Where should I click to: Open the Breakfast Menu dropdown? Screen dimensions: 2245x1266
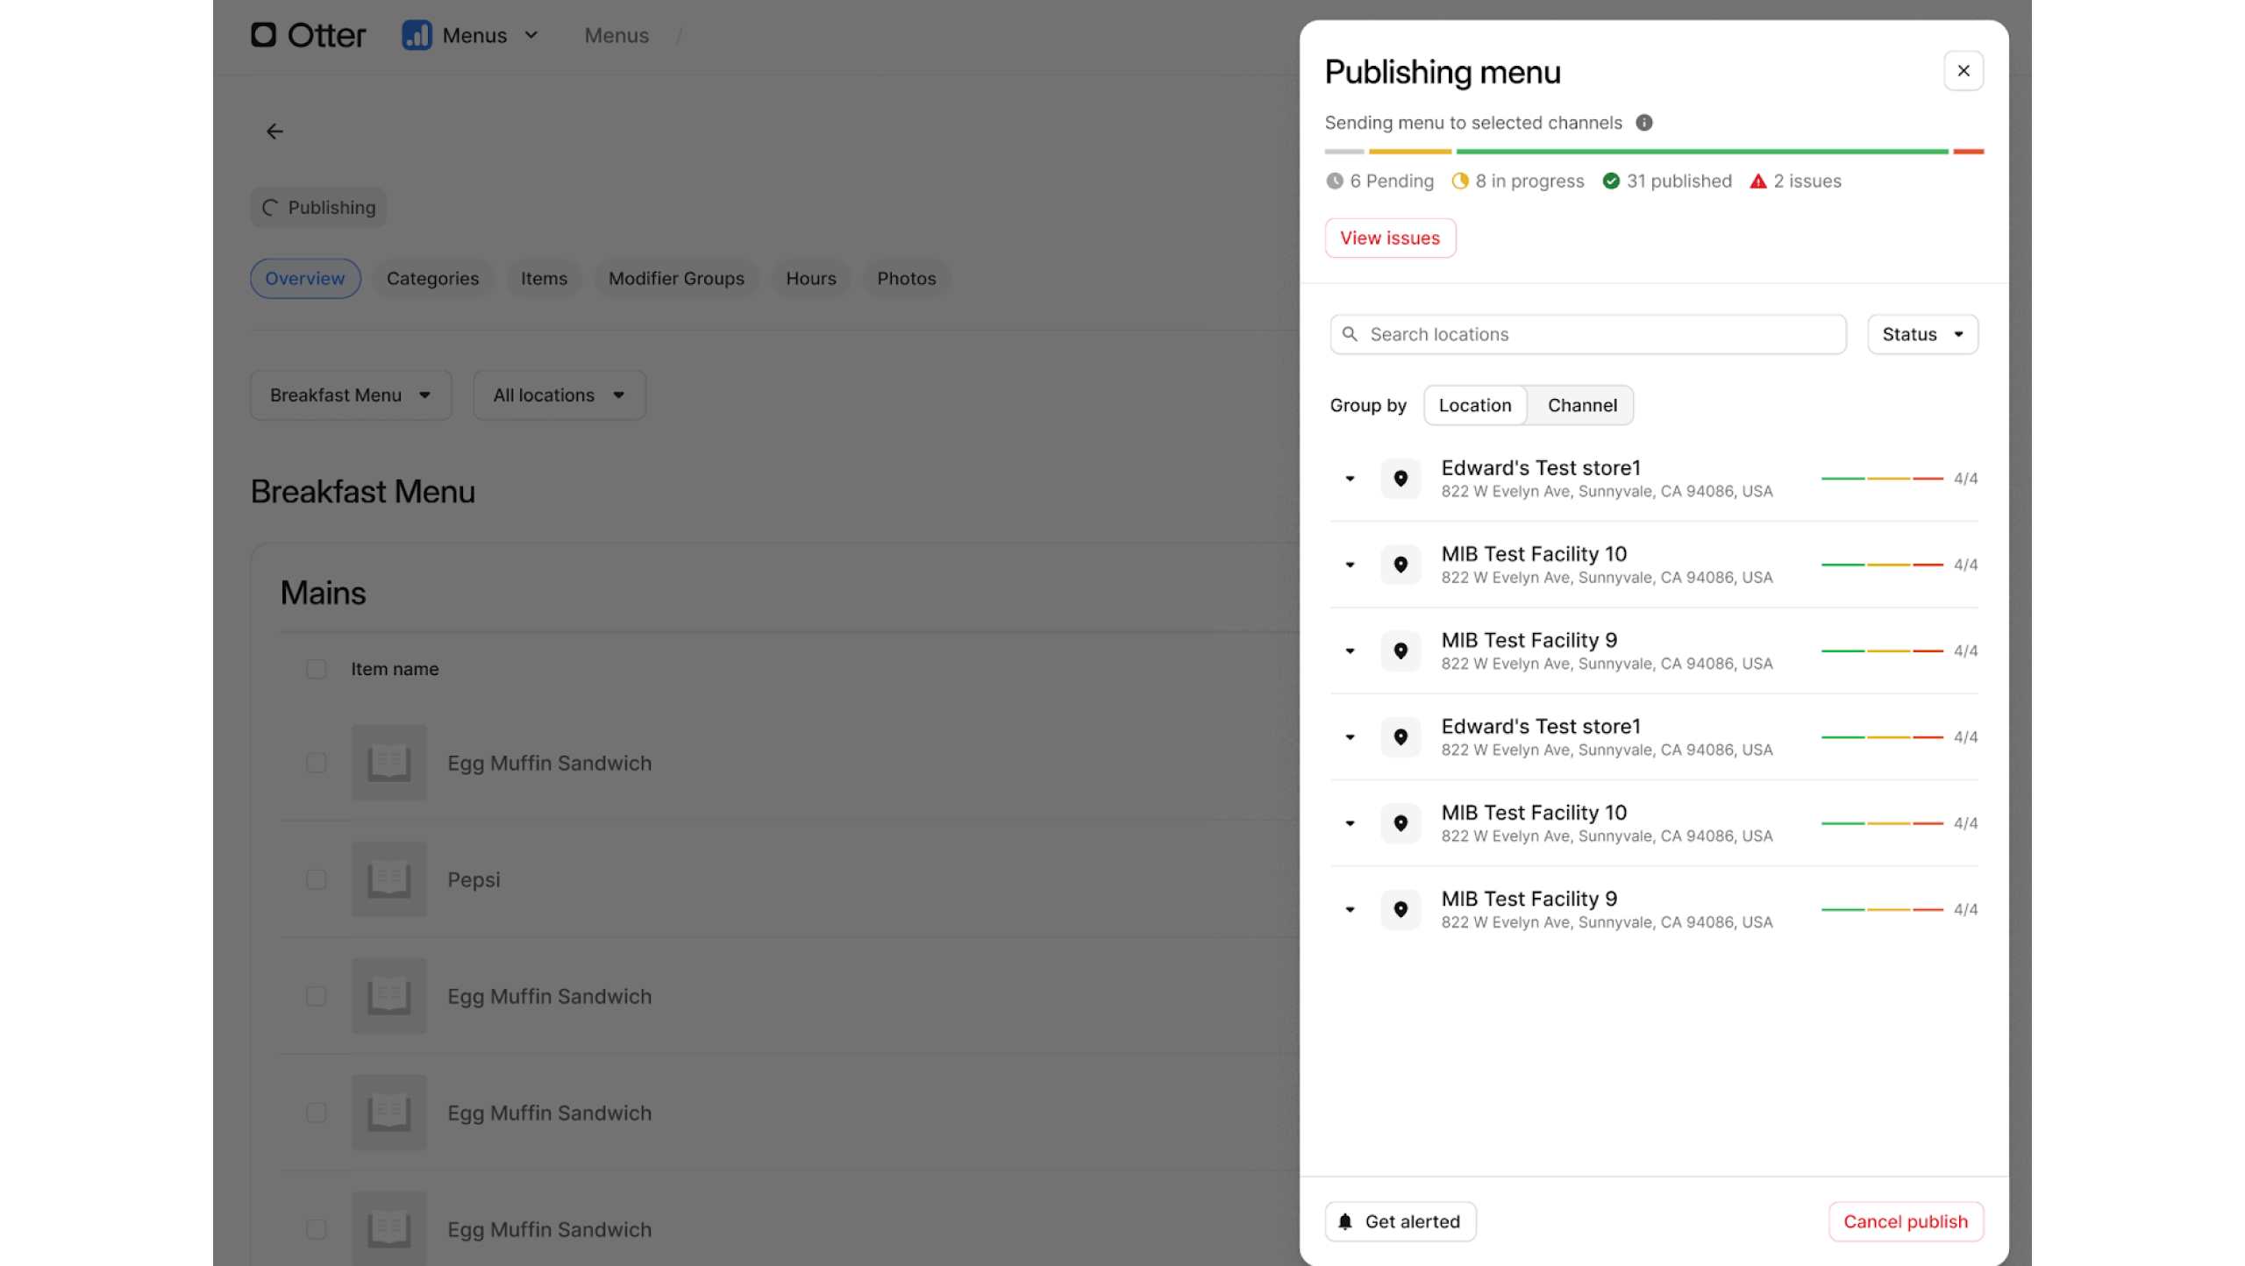pyautogui.click(x=351, y=395)
